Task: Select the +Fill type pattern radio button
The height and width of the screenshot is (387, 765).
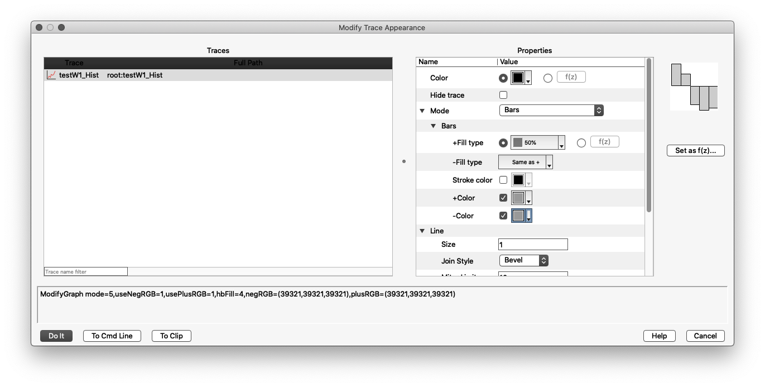Action: 503,143
